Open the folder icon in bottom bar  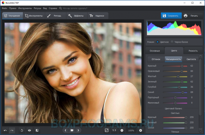click(x=72, y=130)
